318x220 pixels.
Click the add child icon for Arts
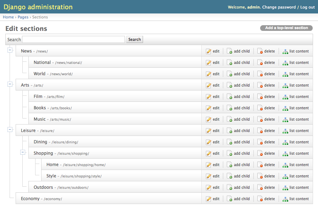(230, 86)
